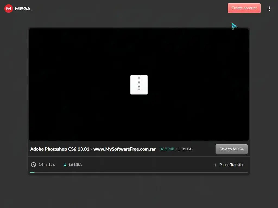Click the zip archive file icon
278x208 pixels.
pyautogui.click(x=139, y=85)
